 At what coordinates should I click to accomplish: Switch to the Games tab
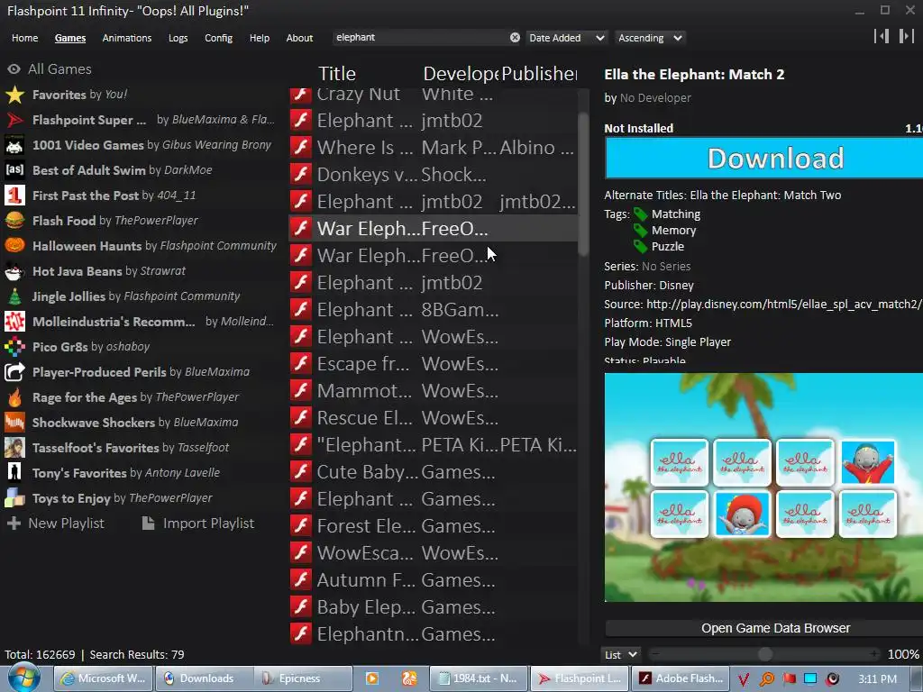[x=70, y=38]
